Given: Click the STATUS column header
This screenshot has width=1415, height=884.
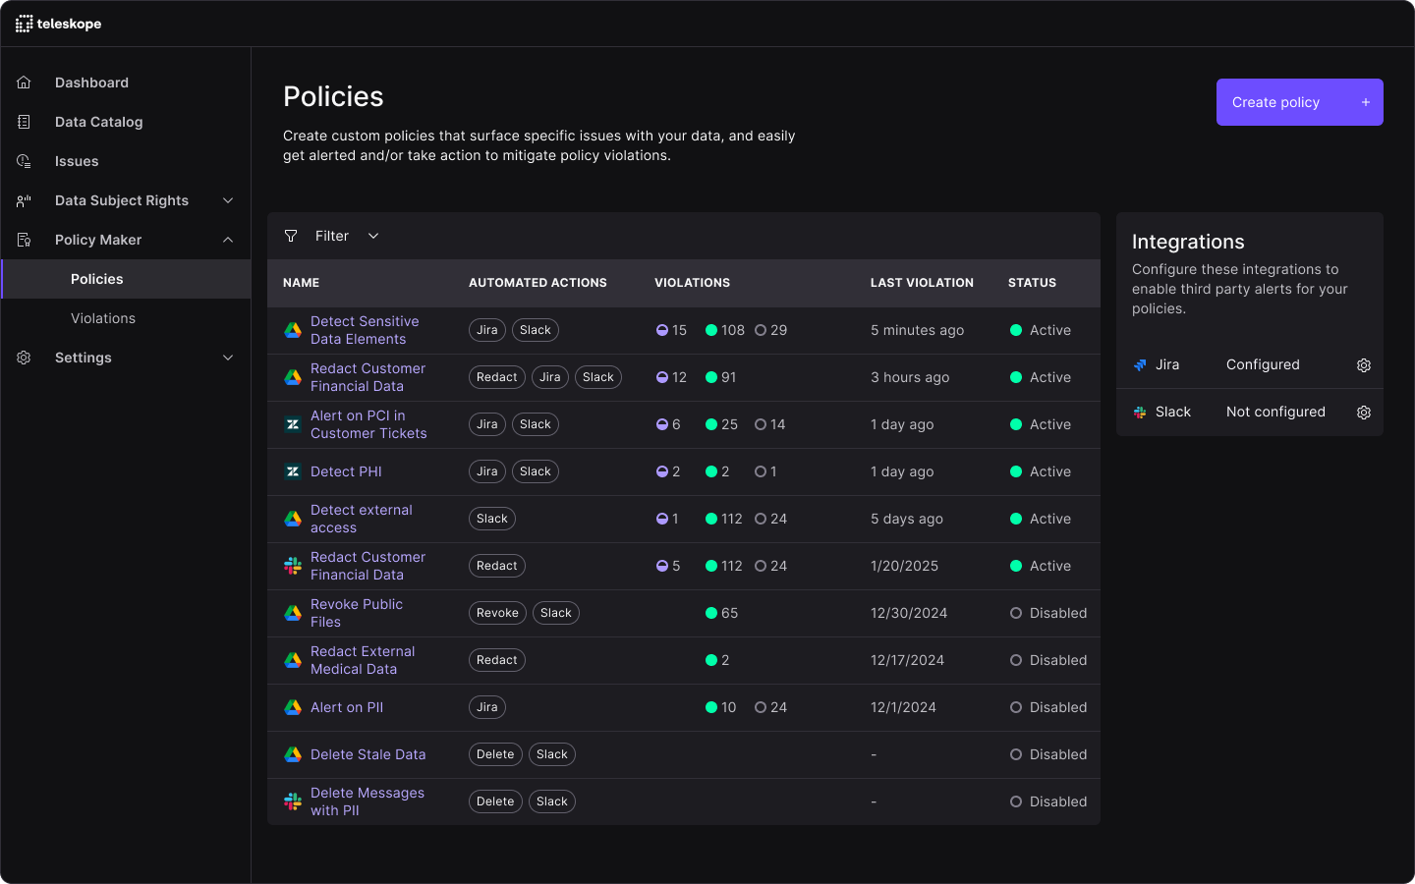Looking at the screenshot, I should (1032, 283).
